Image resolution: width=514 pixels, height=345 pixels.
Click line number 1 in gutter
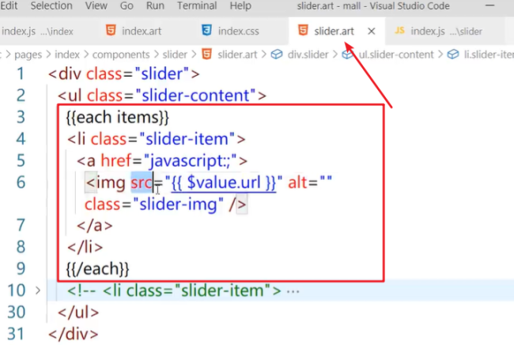tap(21, 74)
